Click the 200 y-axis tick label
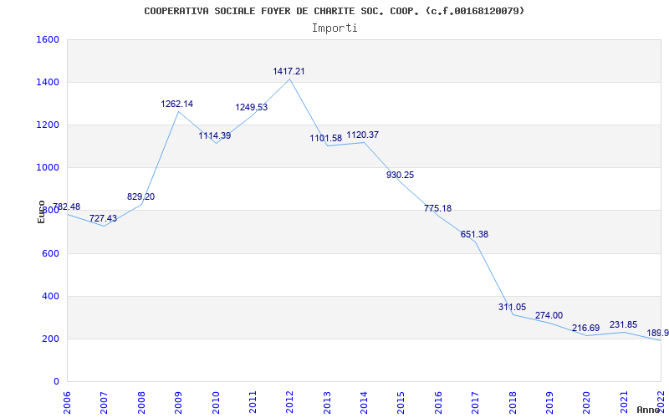The width and height of the screenshot is (669, 418). (x=50, y=339)
